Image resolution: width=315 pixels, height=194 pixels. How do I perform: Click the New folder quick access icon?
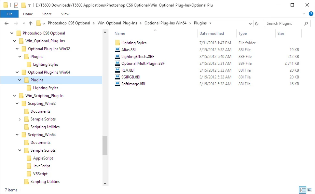click(23, 5)
